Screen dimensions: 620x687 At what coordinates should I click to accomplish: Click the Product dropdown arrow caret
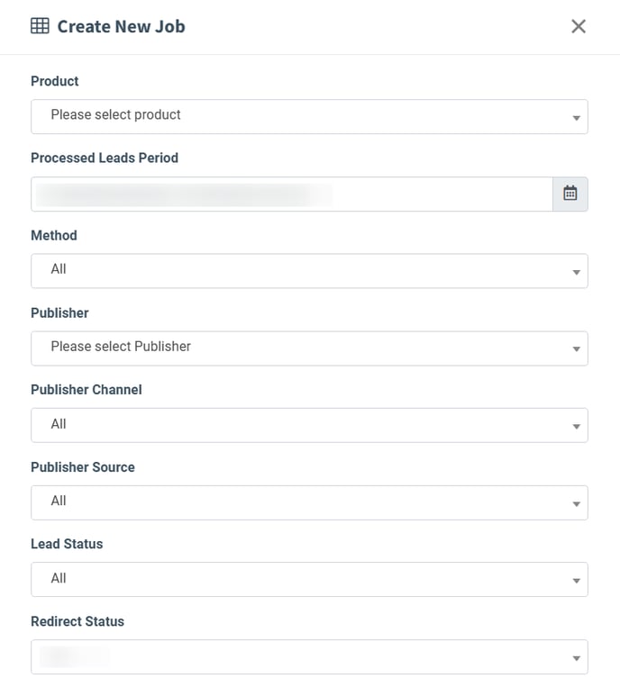[x=576, y=118]
